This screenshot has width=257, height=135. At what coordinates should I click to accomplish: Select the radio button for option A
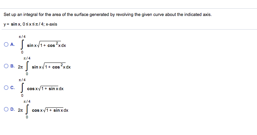6,45
